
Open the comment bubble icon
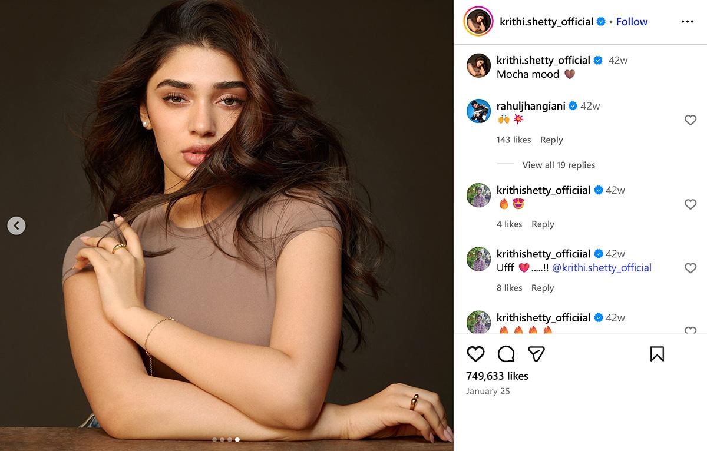(506, 353)
